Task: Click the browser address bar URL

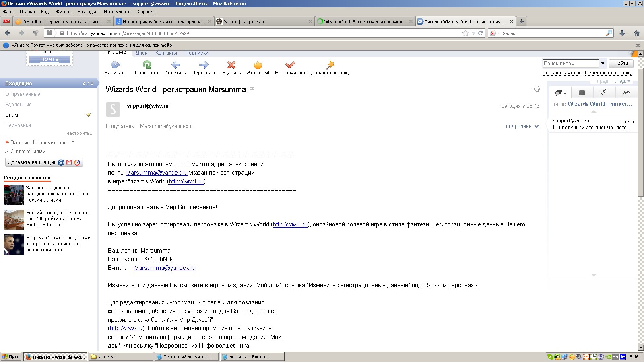Action: (129, 33)
